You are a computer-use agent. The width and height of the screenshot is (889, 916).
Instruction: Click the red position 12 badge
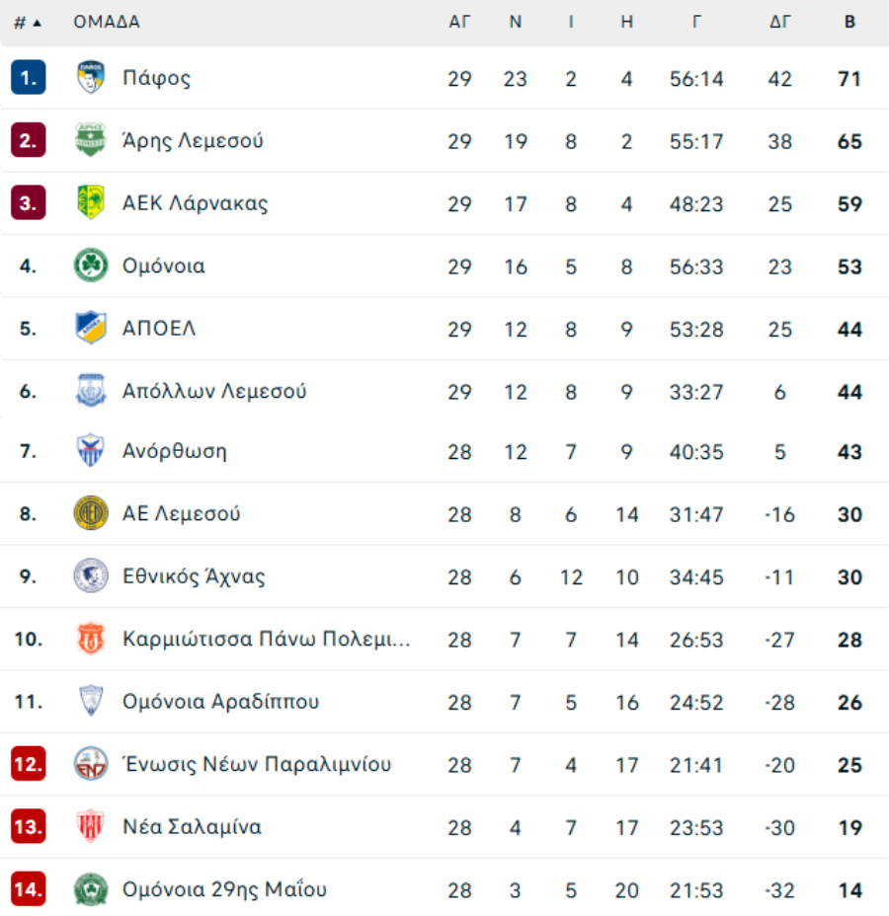click(x=28, y=764)
